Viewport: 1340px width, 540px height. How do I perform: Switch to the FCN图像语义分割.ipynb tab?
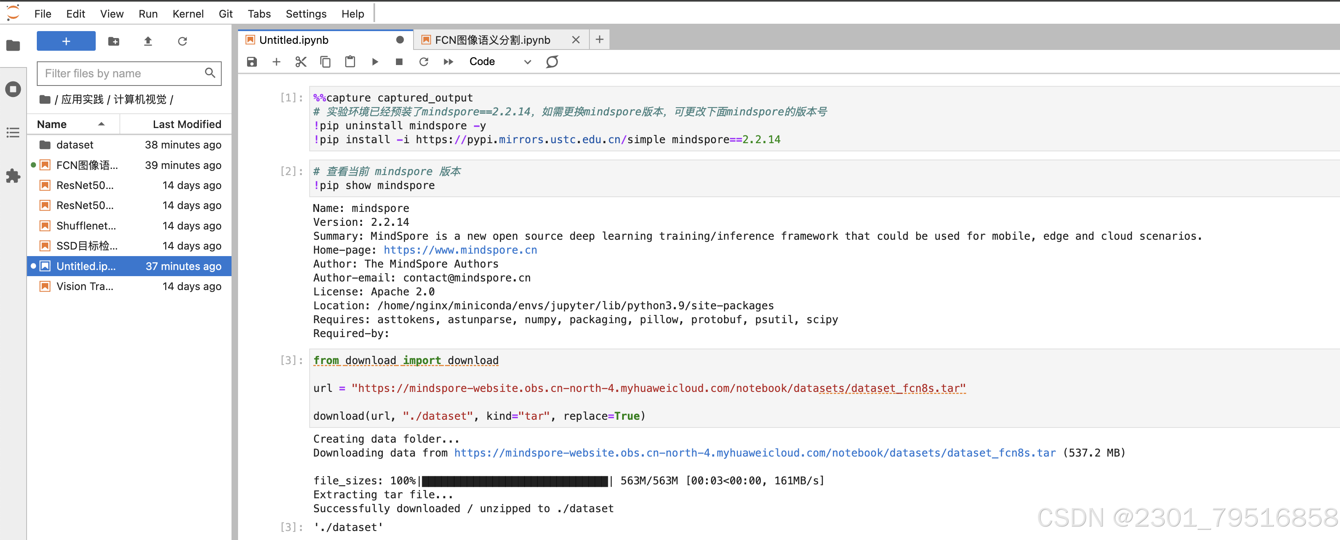pyautogui.click(x=492, y=40)
